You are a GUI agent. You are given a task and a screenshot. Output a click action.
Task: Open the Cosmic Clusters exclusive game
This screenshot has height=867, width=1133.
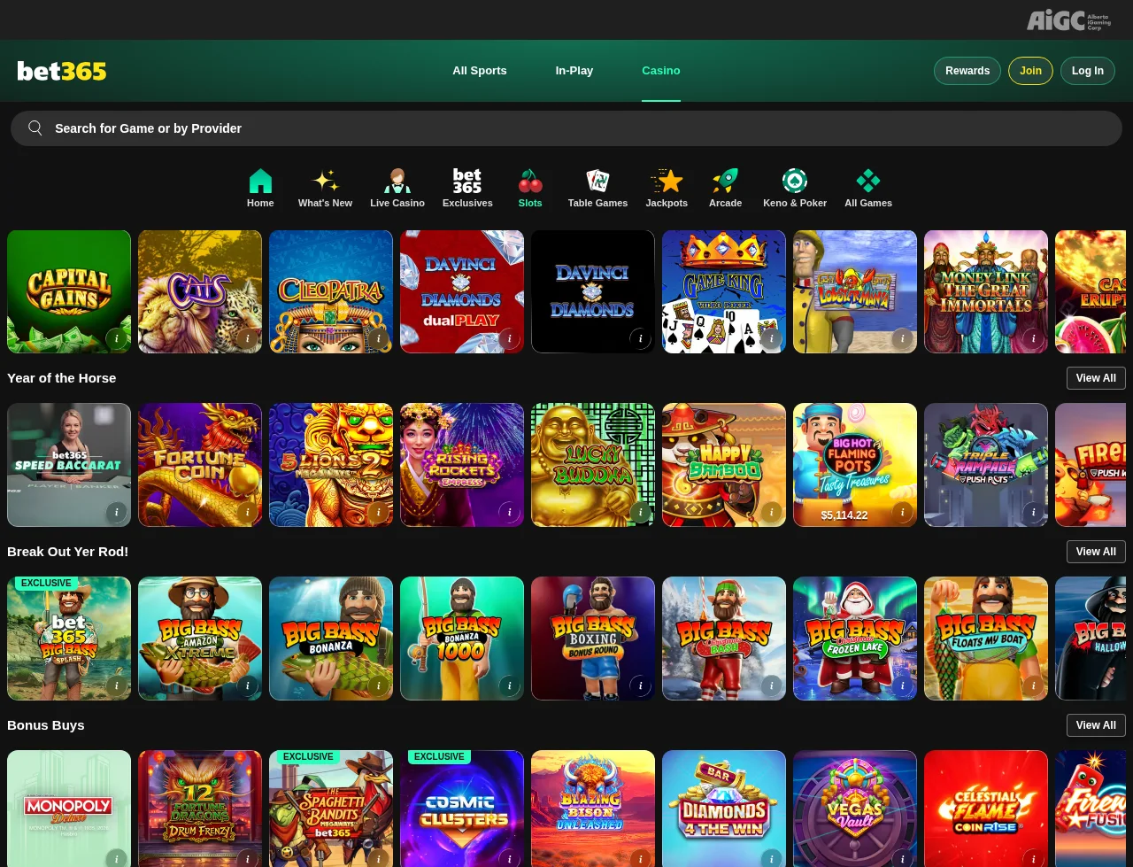tap(462, 809)
